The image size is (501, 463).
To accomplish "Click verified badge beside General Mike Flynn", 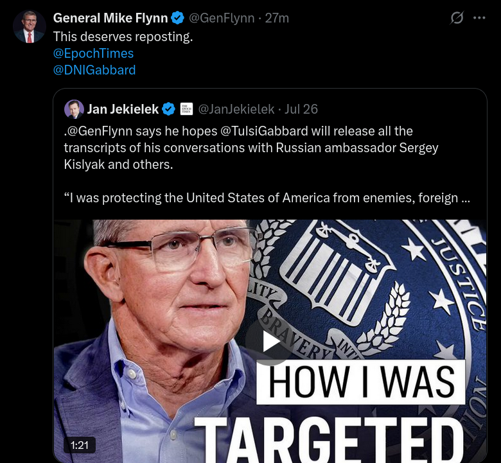I will [177, 18].
